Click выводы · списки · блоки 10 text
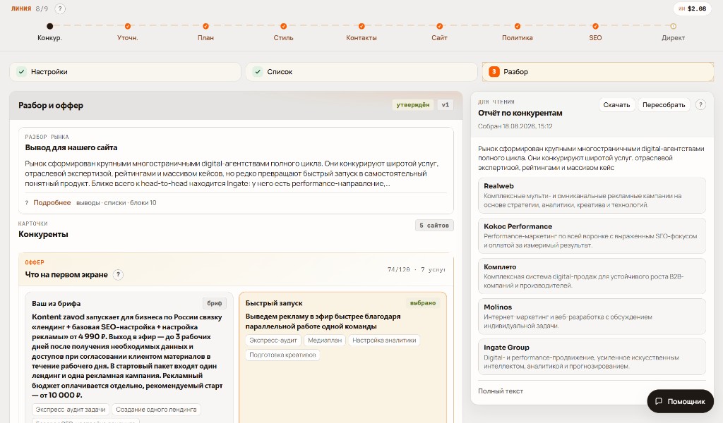The image size is (723, 423). (116, 203)
